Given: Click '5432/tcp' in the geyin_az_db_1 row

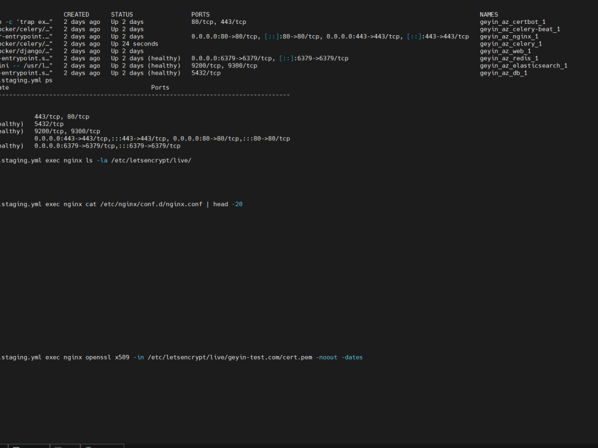Looking at the screenshot, I should pos(206,73).
